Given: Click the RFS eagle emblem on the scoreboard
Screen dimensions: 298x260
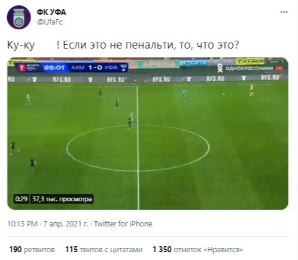Looking at the screenshot, I should pos(123,68).
